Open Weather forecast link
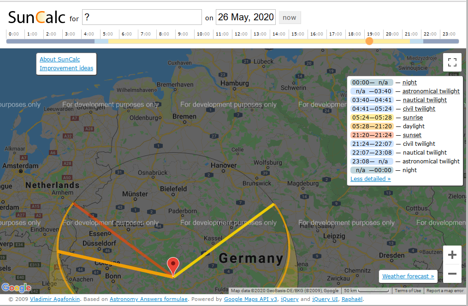 pyautogui.click(x=408, y=276)
